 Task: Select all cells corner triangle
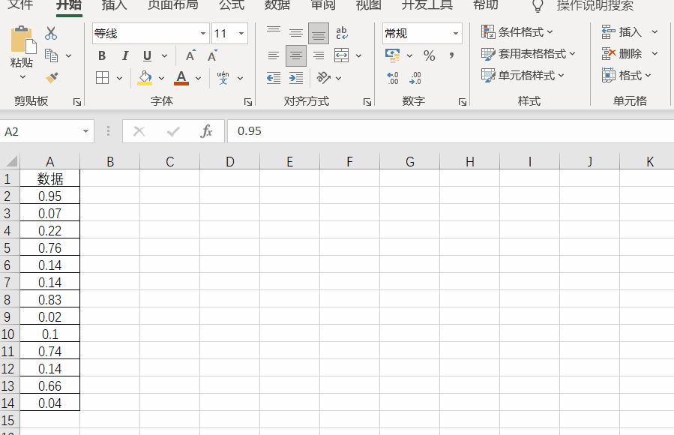10,161
